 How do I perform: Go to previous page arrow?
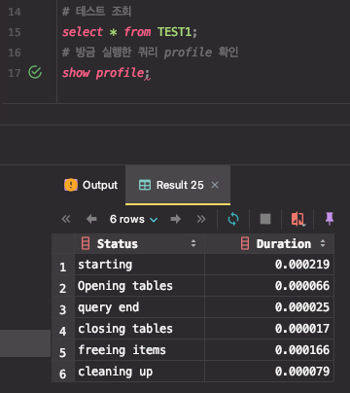pos(91,219)
